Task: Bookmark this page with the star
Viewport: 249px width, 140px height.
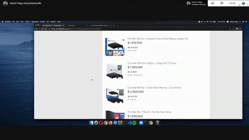Action: coord(233,29)
